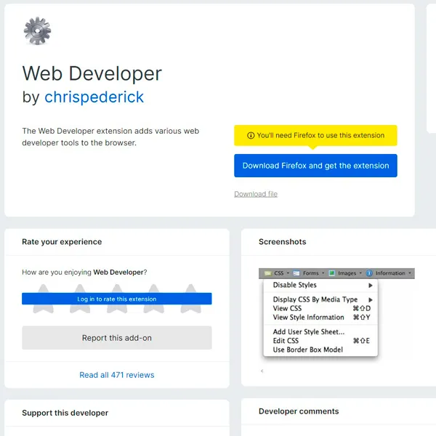Click How are you enjoying Web Developer text
The image size is (436, 436).
84,272
